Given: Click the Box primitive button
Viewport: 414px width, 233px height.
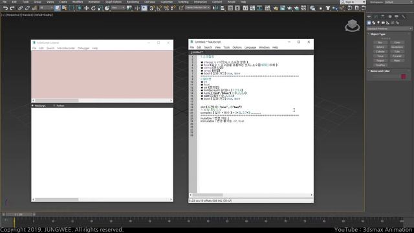Looking at the screenshot, I should pos(380,43).
